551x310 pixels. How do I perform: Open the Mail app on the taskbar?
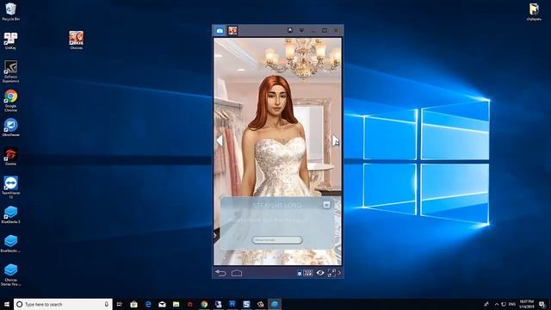point(162,304)
